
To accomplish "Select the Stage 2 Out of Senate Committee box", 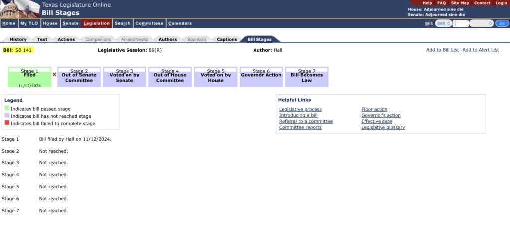I will [x=79, y=77].
